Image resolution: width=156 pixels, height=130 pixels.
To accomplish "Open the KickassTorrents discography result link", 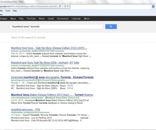I will click(x=52, y=77).
